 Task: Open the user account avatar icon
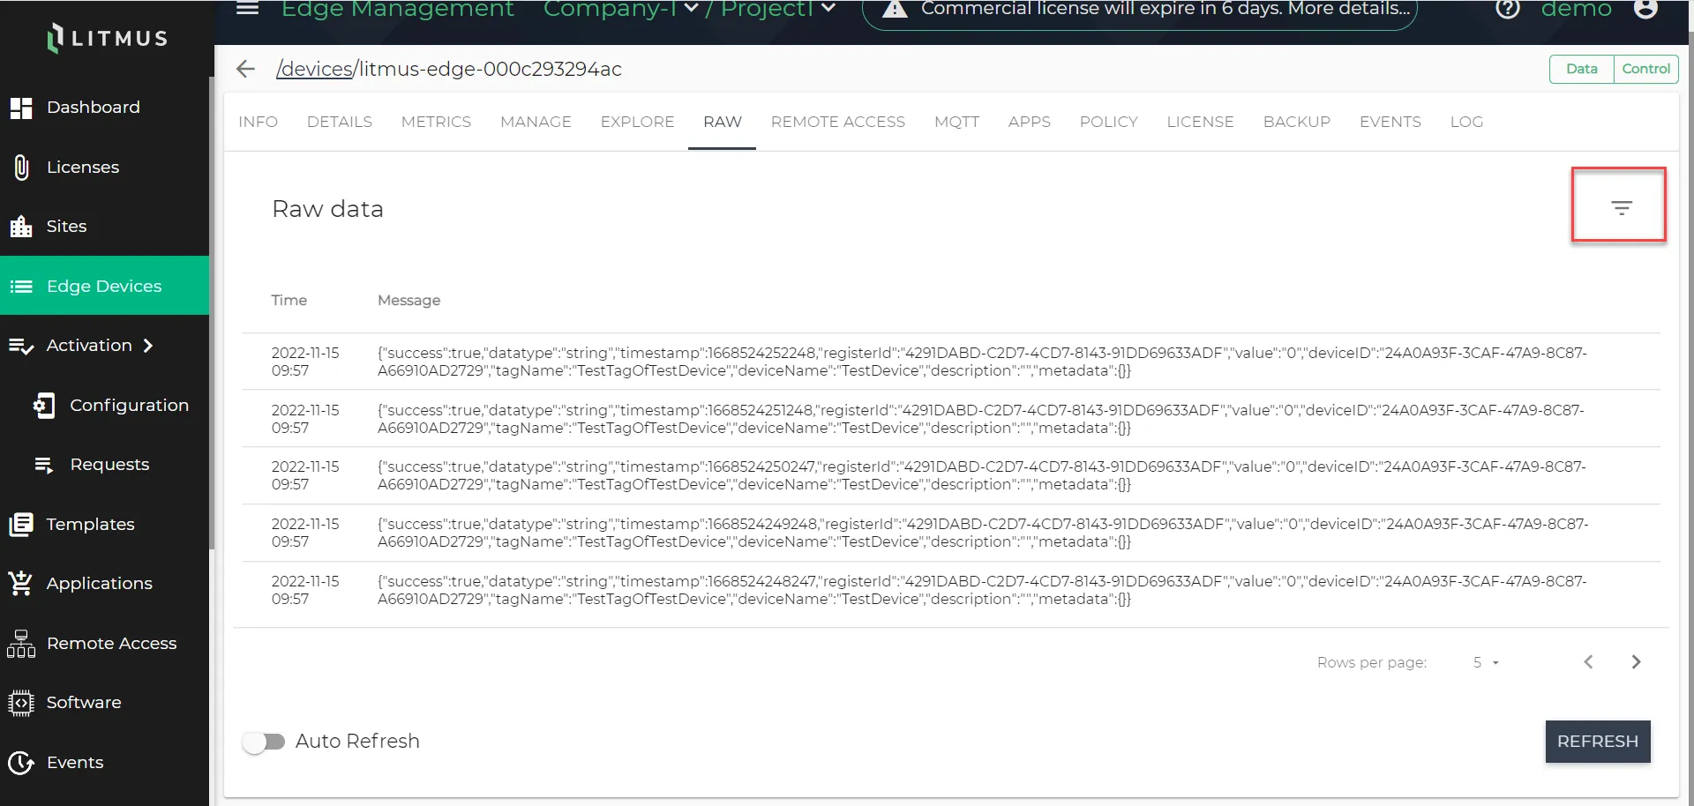pos(1645,9)
